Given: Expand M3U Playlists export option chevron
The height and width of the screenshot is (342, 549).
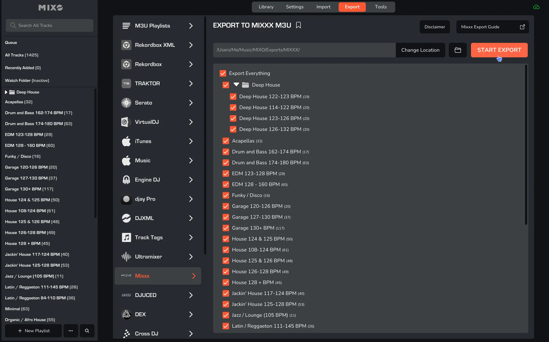Looking at the screenshot, I should pyautogui.click(x=191, y=26).
